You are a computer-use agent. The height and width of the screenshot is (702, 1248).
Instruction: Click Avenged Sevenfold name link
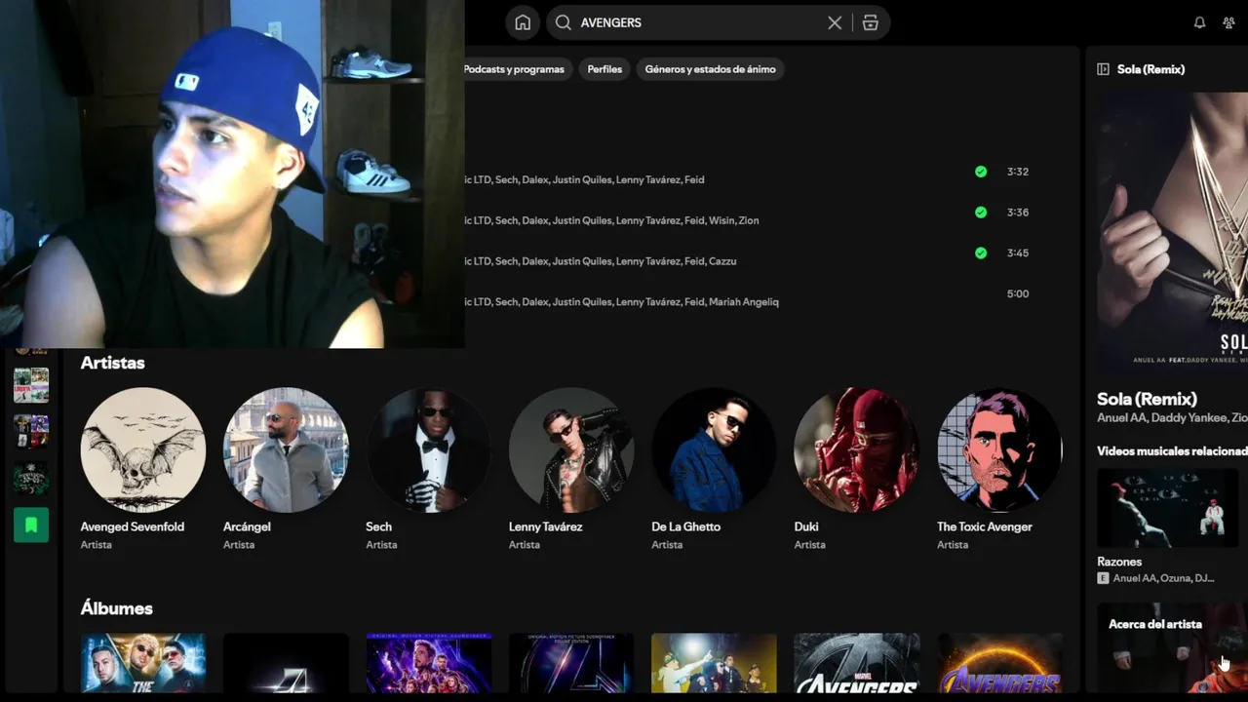[132, 526]
